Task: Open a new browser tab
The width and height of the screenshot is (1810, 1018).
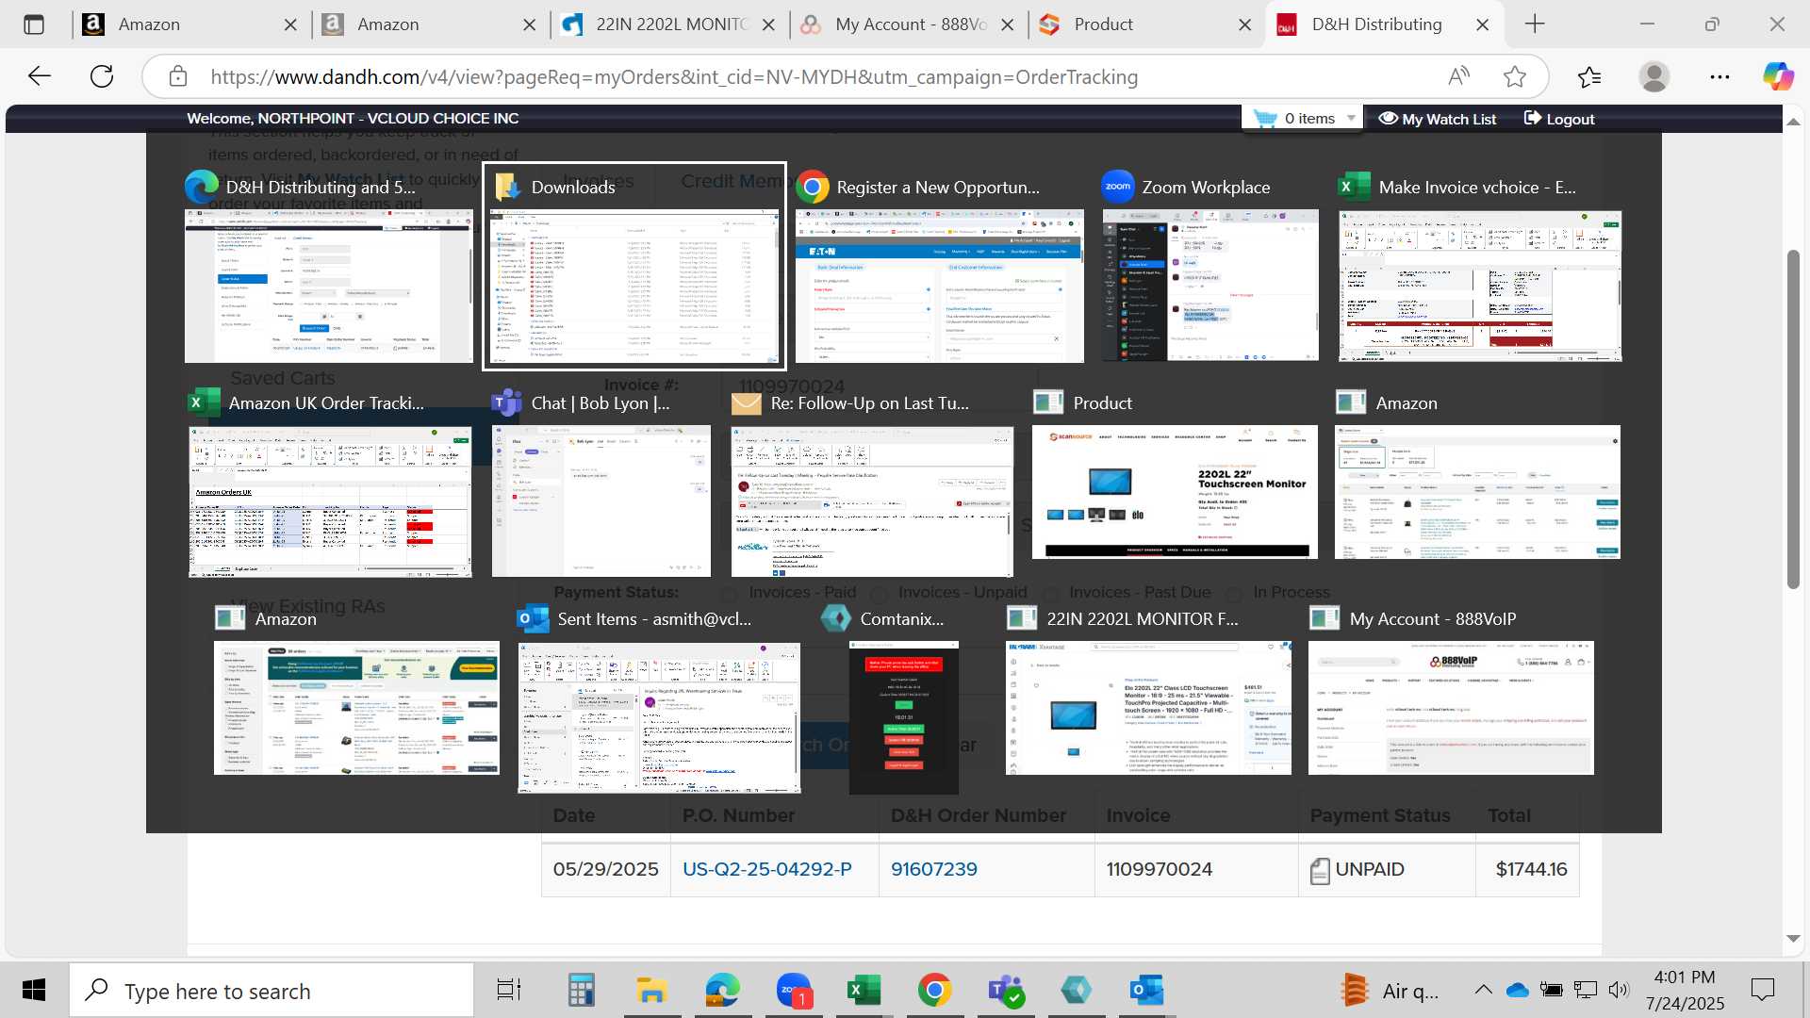Action: tap(1535, 25)
